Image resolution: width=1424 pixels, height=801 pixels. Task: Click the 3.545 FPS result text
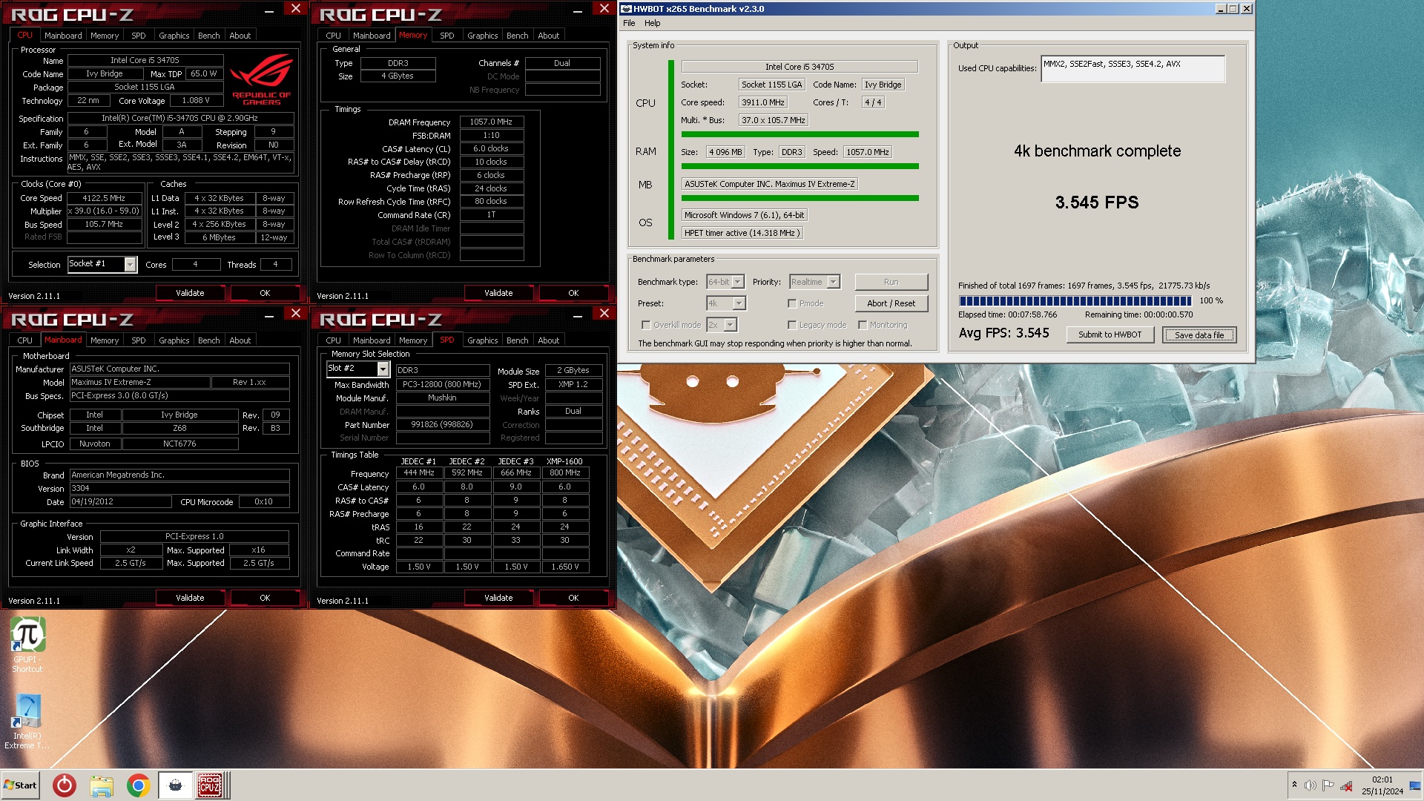tap(1096, 202)
